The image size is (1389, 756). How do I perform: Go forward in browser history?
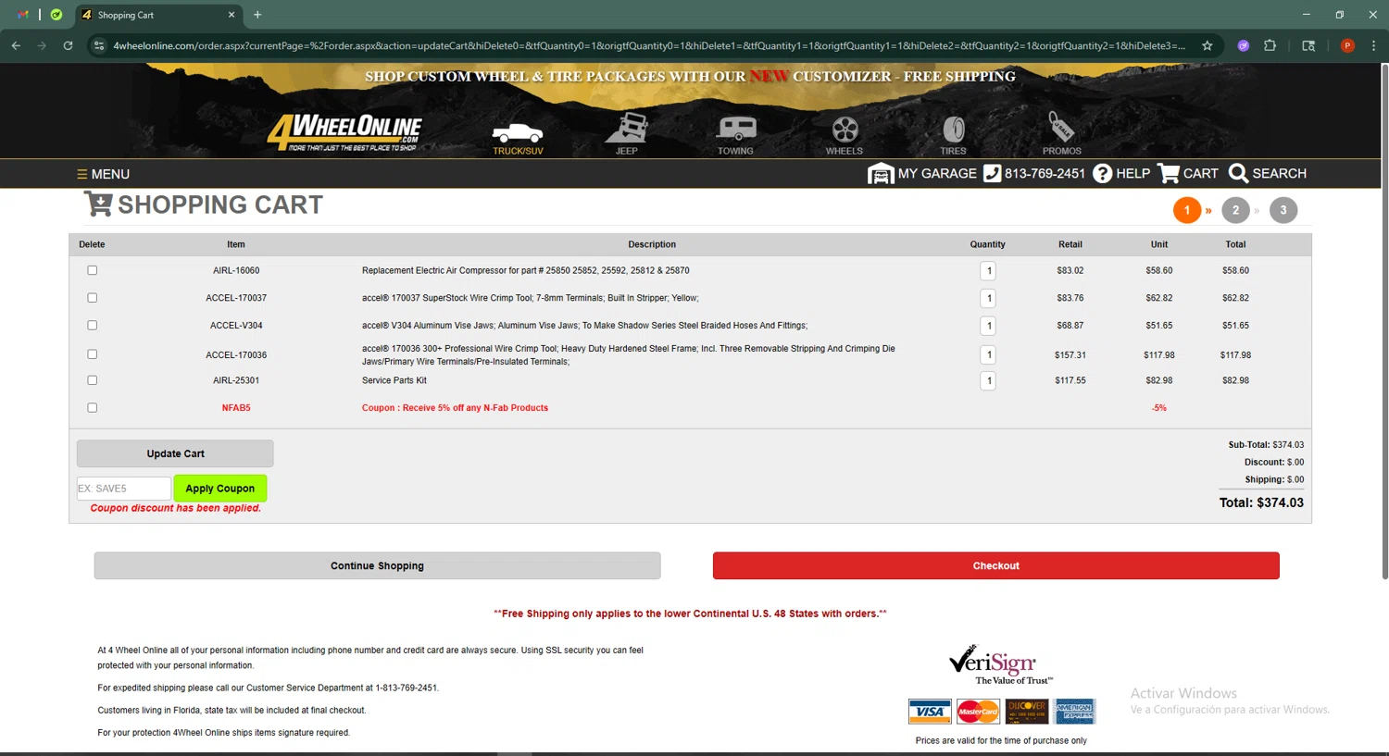42,45
